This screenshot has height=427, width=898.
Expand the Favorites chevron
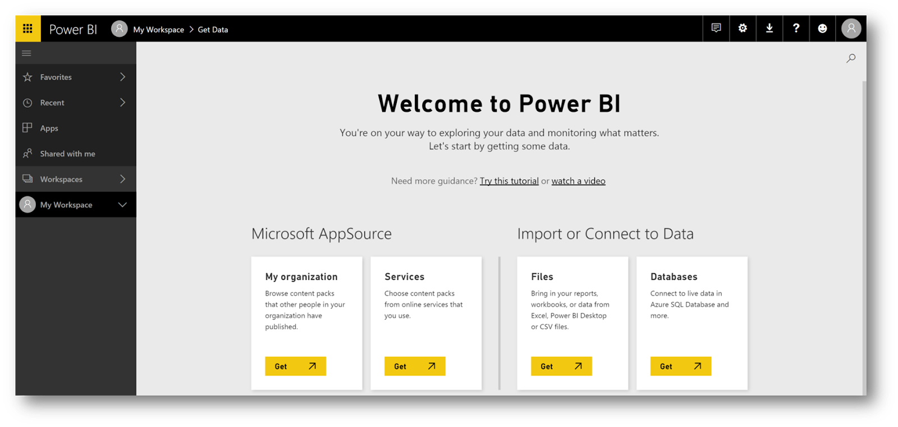click(x=122, y=77)
